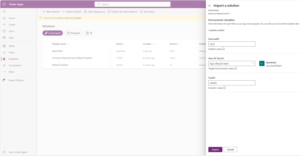Screen dimensions: 301x156
Task: Expand the New SP Site EV dropdown
Action: point(232,63)
